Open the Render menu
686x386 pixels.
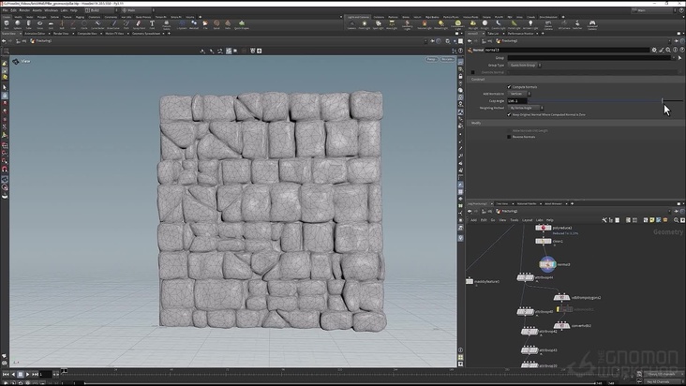point(24,10)
